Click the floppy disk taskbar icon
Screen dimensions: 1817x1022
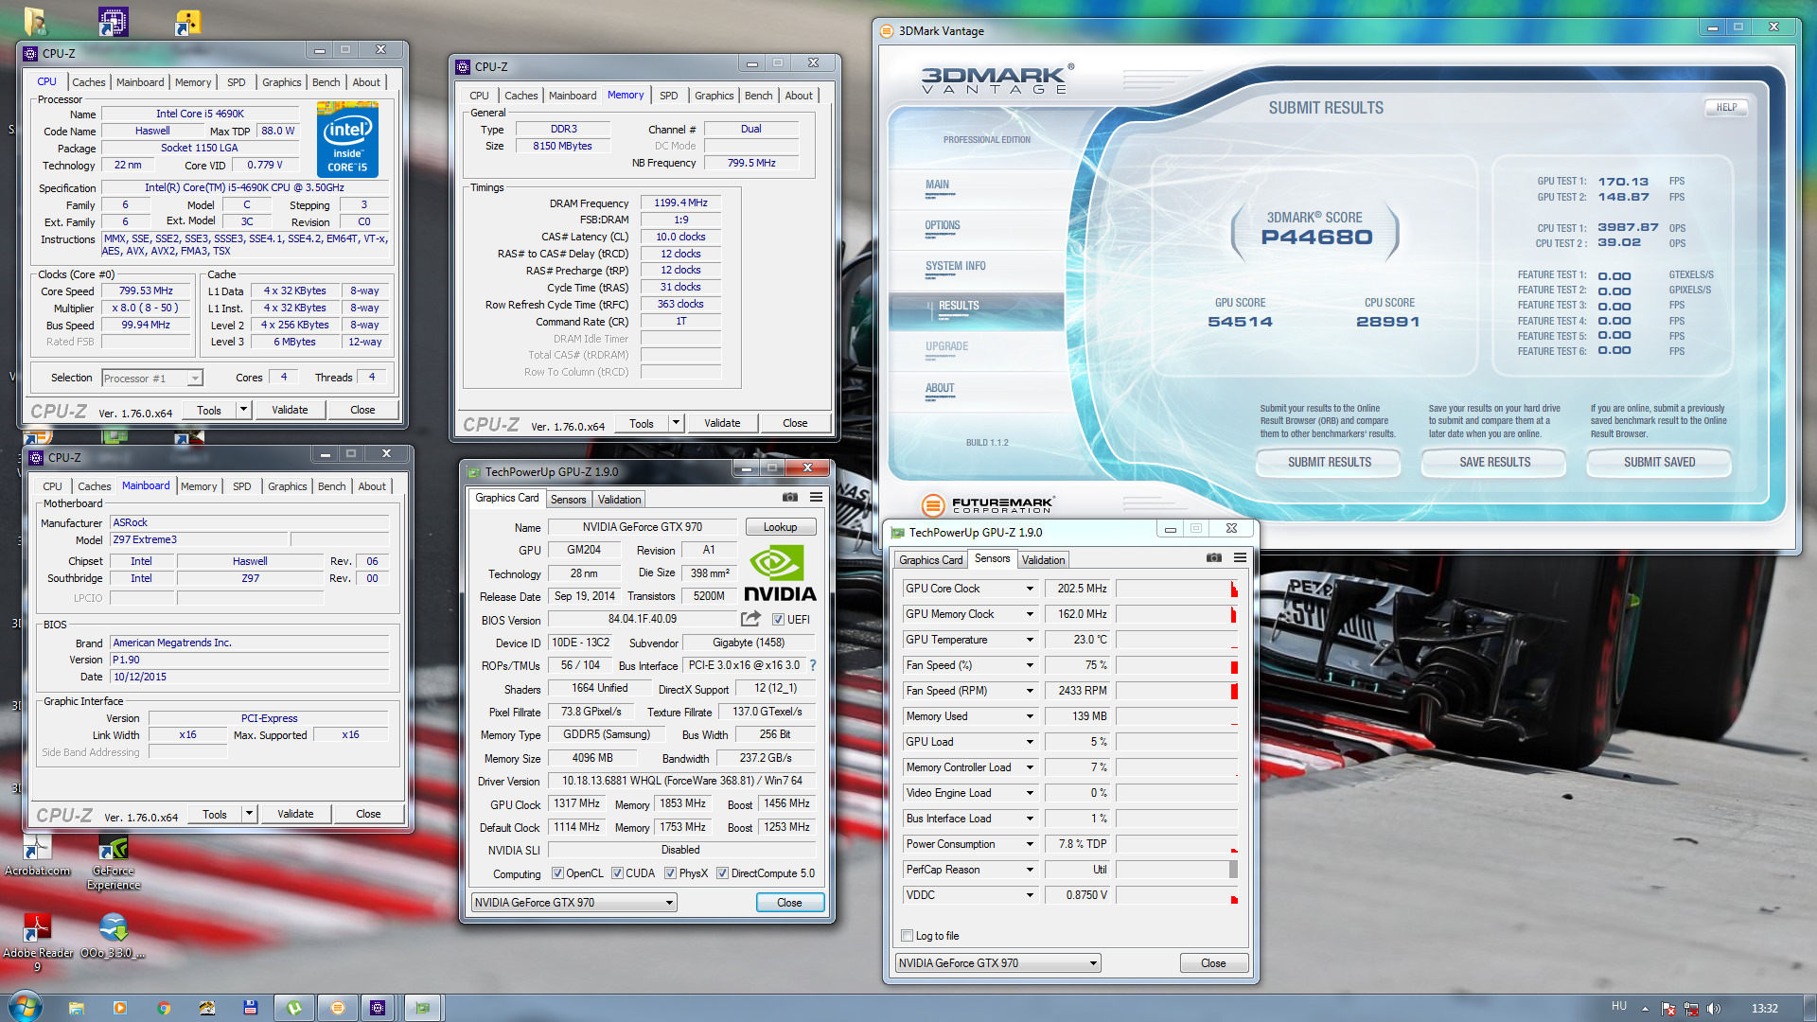[x=251, y=1008]
